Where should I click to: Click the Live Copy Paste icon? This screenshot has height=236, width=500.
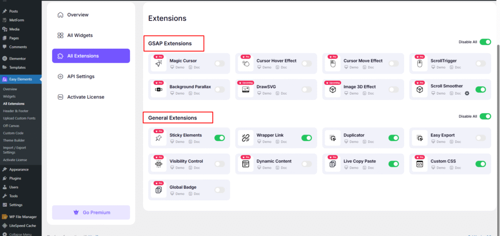click(x=333, y=164)
